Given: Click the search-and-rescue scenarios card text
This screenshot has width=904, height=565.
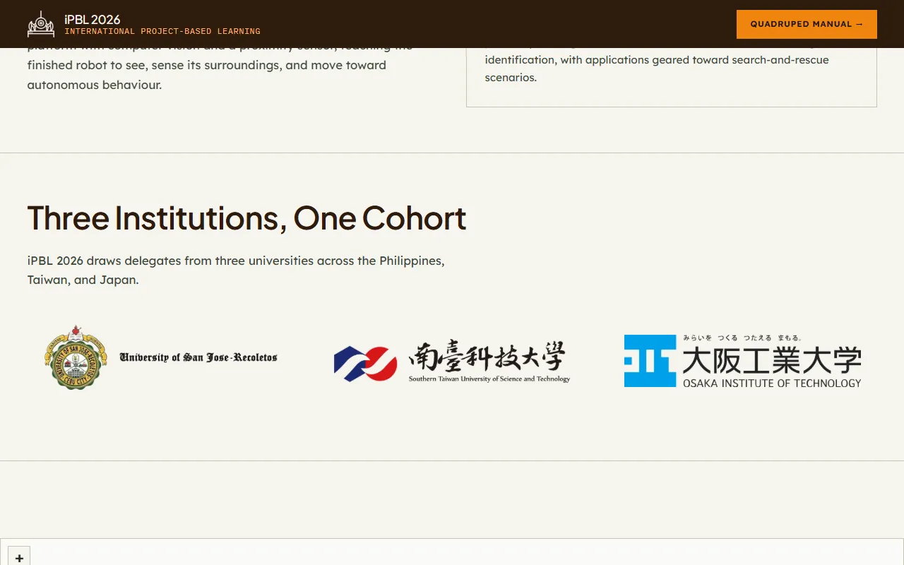Looking at the screenshot, I should point(657,69).
